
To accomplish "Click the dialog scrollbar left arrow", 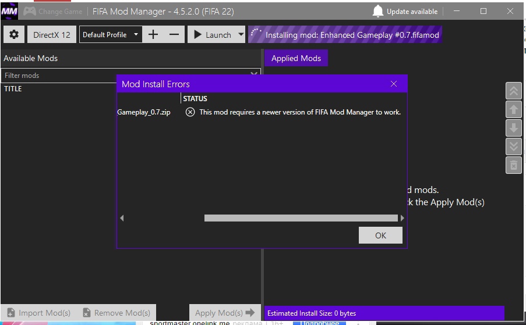I will (x=122, y=218).
